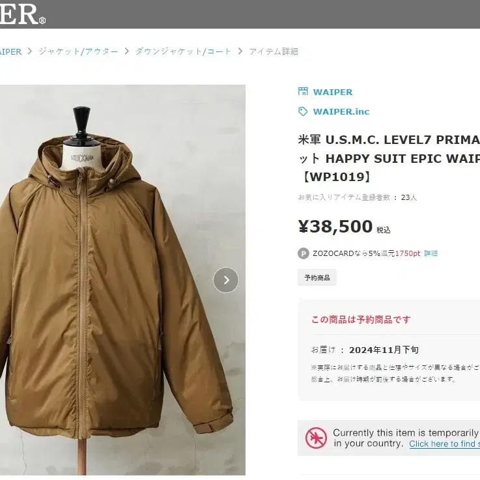Click the WAIPER logo in header
The height and width of the screenshot is (480, 480).
22,14
